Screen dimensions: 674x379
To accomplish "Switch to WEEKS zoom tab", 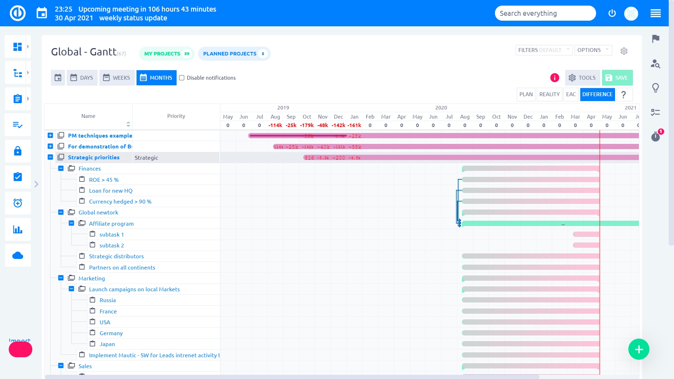I will [117, 78].
